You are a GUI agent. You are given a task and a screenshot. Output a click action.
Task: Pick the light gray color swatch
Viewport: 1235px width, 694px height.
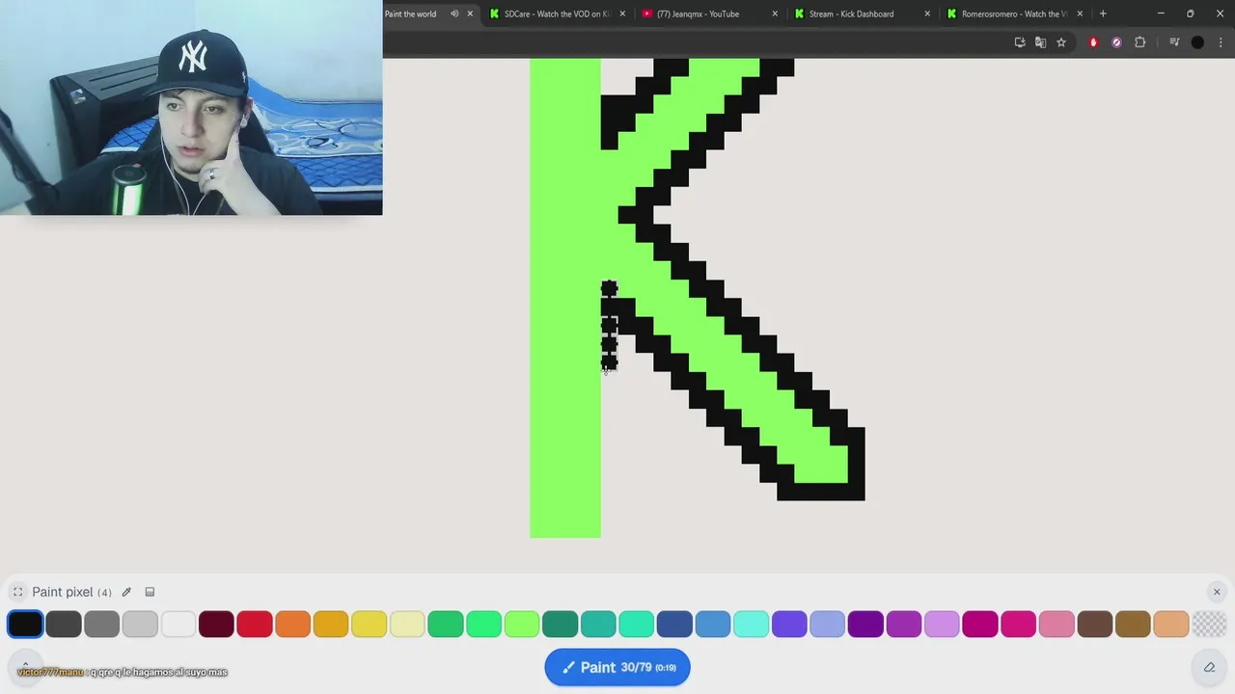click(x=140, y=624)
